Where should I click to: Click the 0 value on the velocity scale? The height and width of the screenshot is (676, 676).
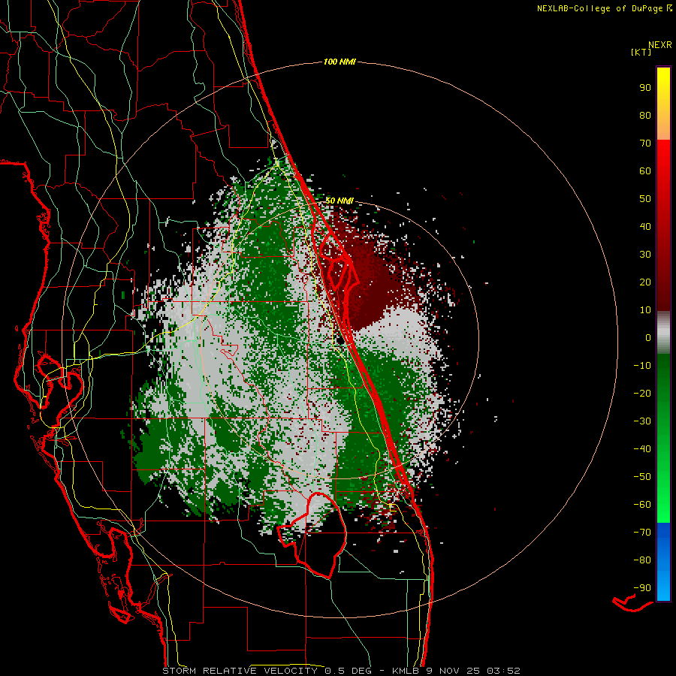click(648, 337)
